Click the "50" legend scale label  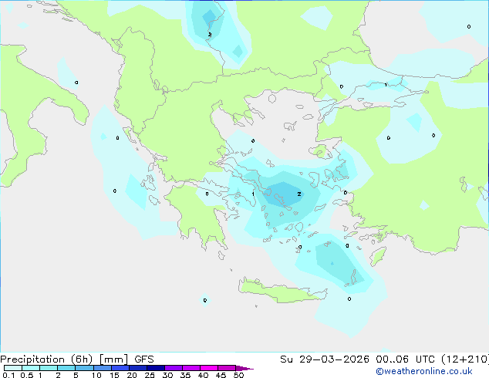coord(239,375)
